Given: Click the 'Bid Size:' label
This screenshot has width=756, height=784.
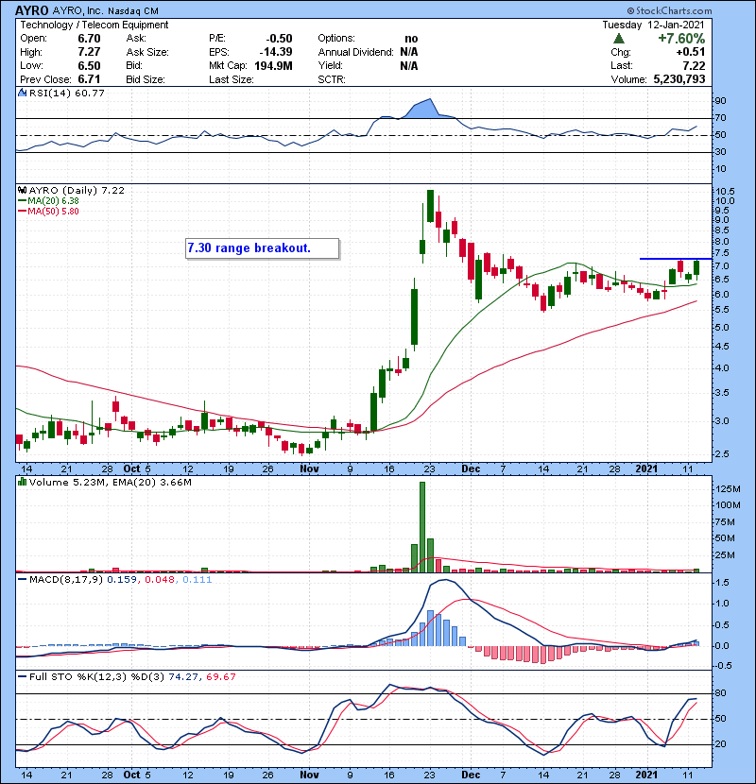Looking at the screenshot, I should [146, 79].
